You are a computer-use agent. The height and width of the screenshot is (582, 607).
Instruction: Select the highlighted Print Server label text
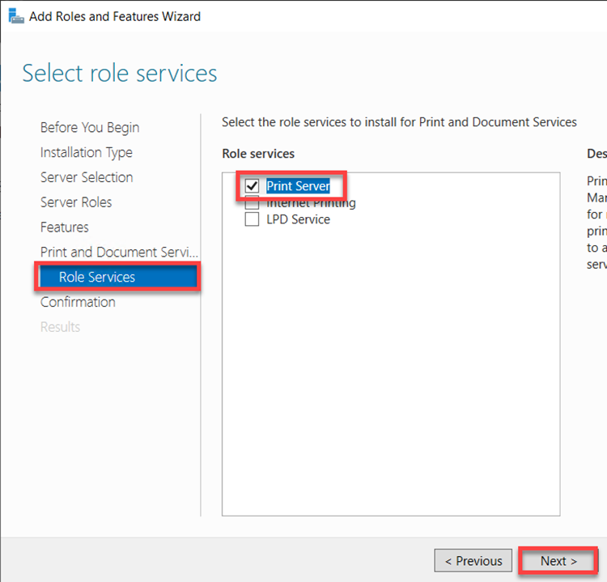point(298,186)
